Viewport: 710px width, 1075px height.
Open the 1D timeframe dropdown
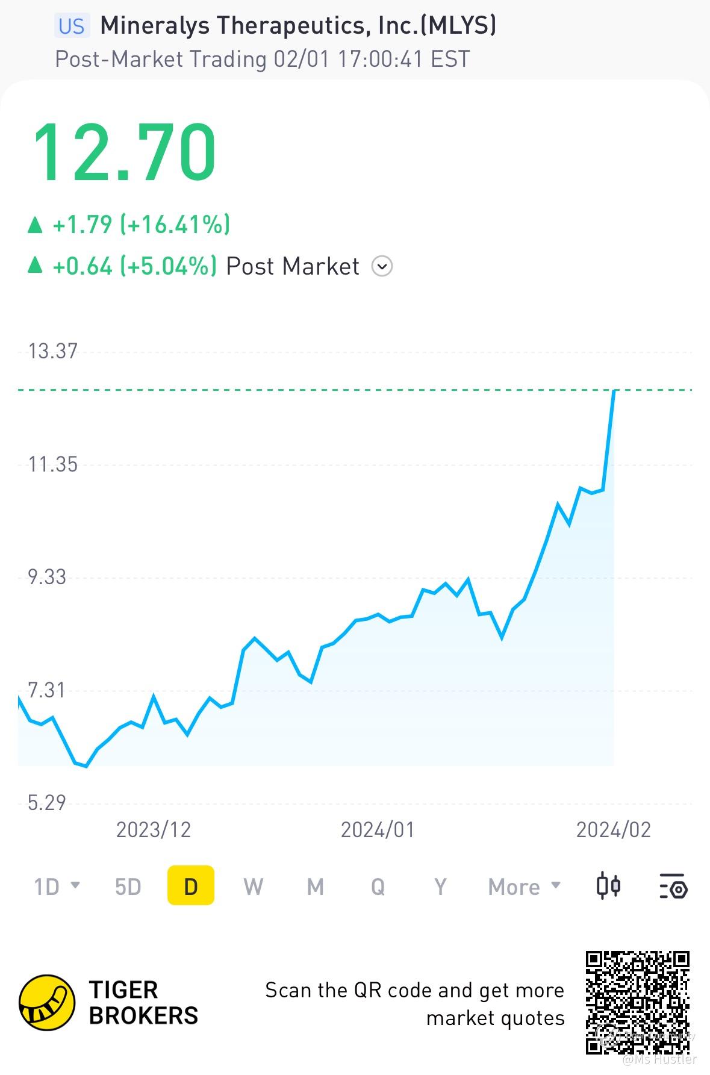[x=57, y=886]
